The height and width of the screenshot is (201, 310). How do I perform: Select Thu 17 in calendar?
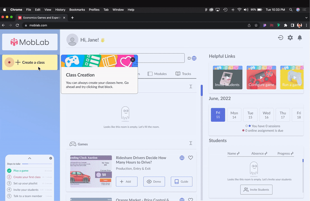click(x=283, y=115)
